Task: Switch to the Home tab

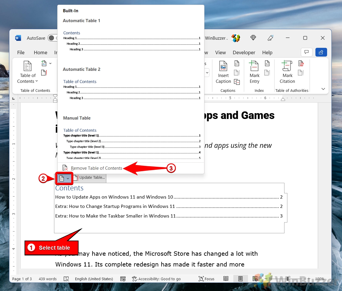Action: (41, 52)
